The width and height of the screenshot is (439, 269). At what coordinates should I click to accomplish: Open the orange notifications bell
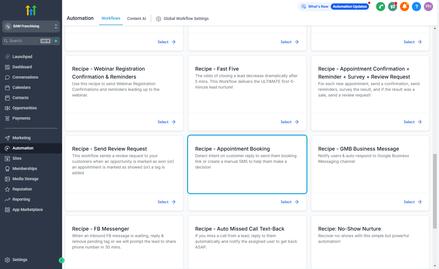click(404, 7)
